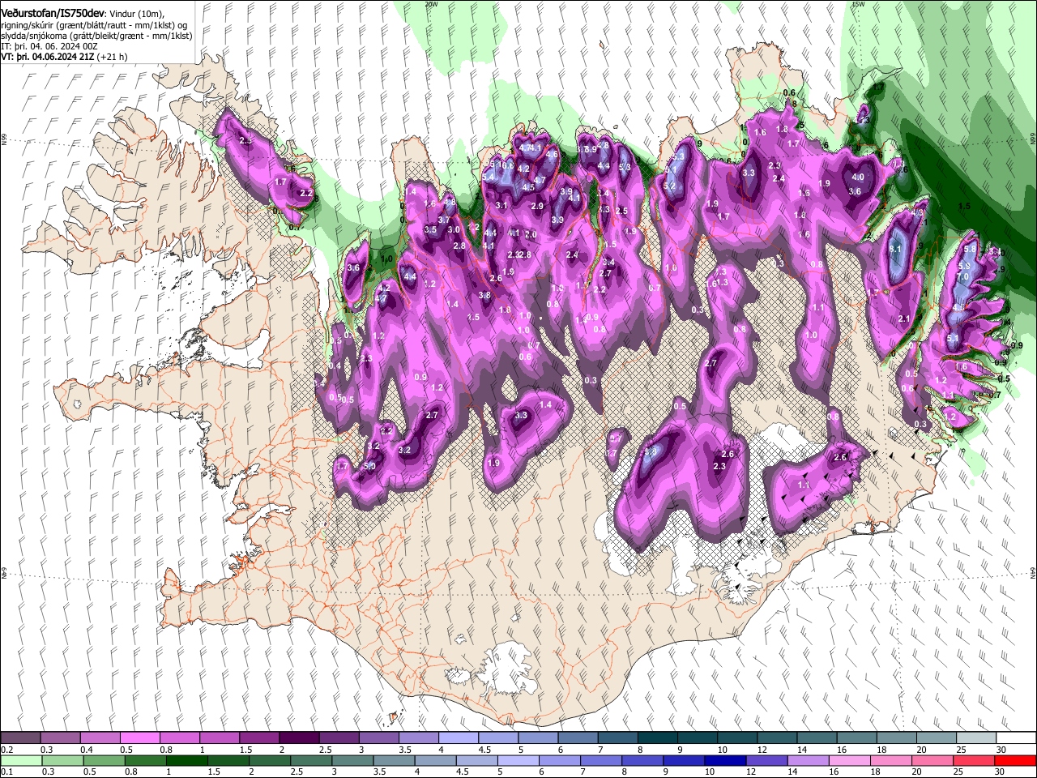Click the 4.0 value in the northeast
This screenshot has width=1037, height=778.
(x=858, y=177)
